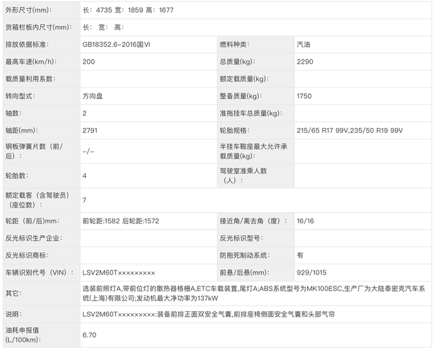This screenshot has width=435, height=350.
Task: Select the steering type value 方向盘
Action: (93, 95)
